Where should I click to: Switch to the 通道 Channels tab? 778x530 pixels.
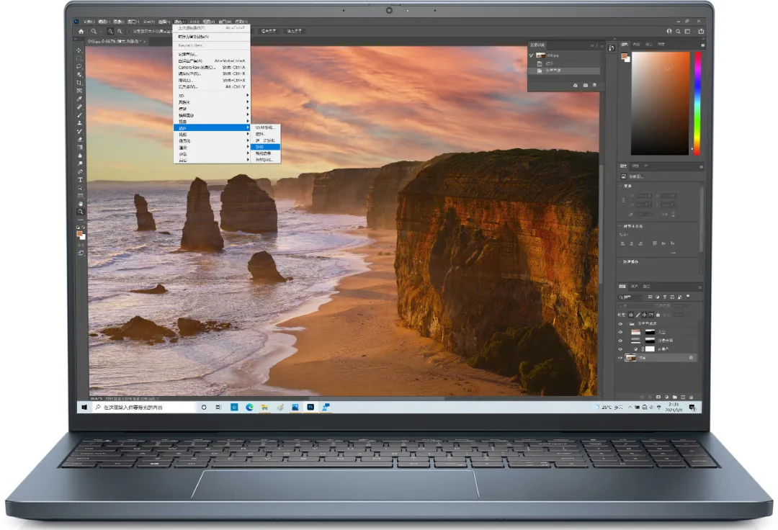[634, 287]
